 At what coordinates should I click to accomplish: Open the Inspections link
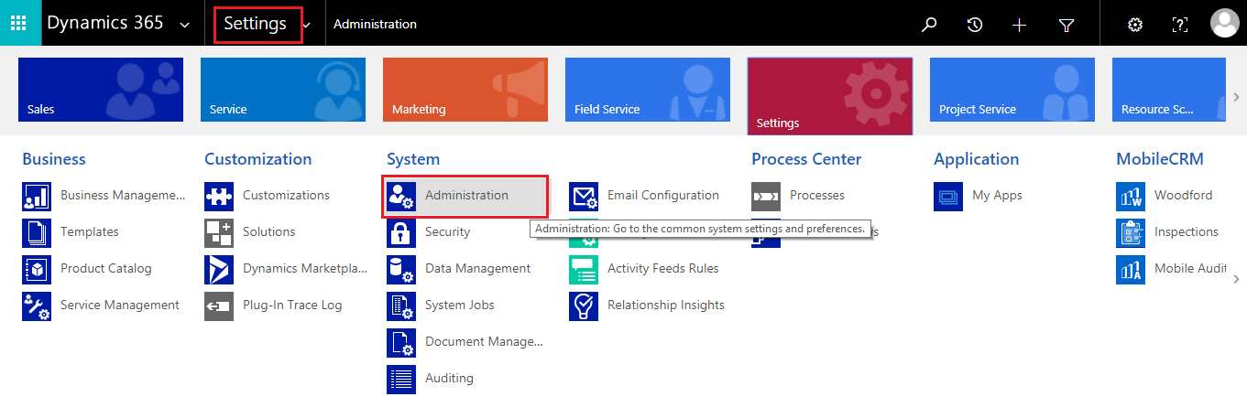[x=1187, y=232]
